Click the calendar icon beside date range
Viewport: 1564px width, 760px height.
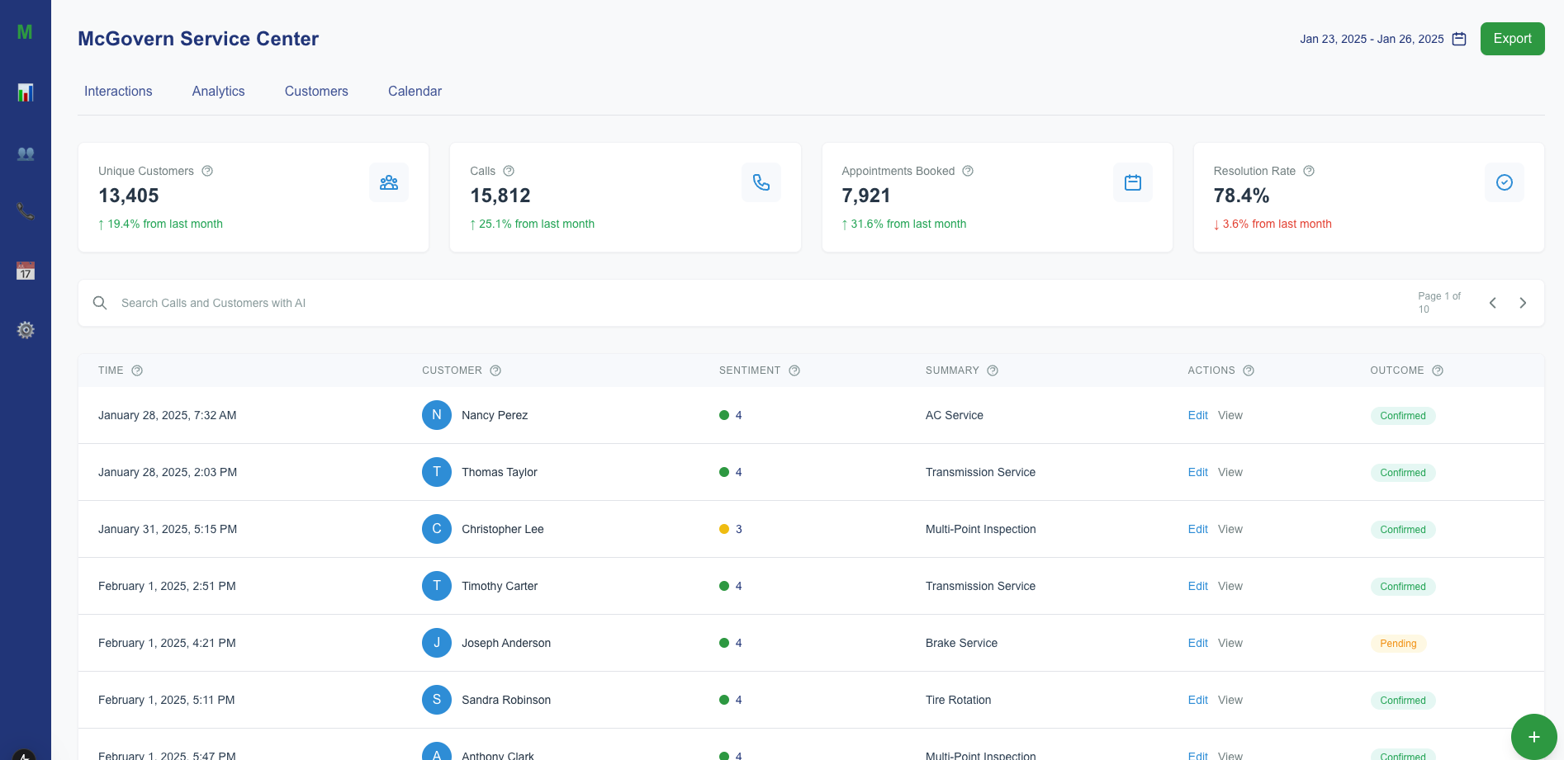point(1459,39)
